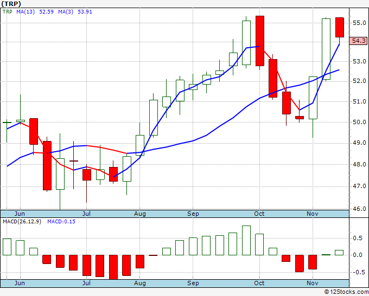Select the 55.0 price axis label
Screen dimensions: 369x296
coord(359,23)
